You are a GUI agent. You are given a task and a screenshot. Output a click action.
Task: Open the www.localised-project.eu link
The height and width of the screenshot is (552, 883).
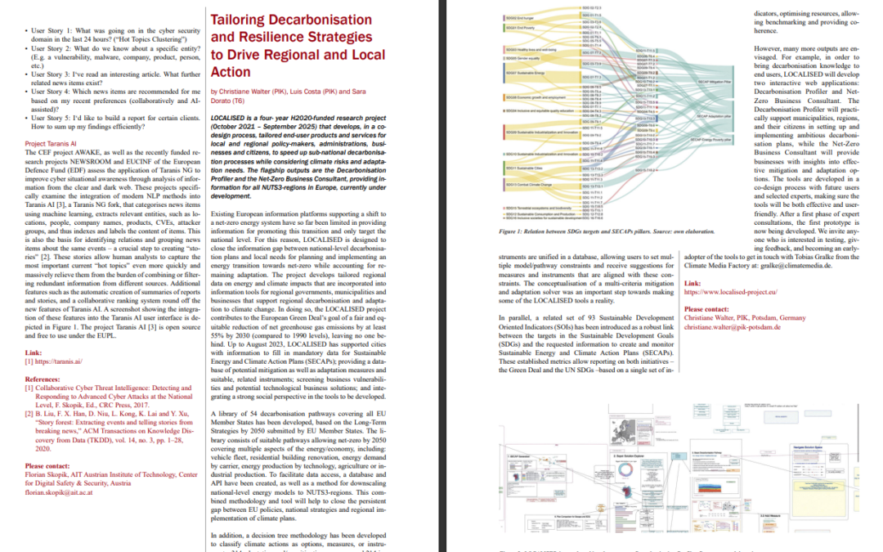(730, 292)
